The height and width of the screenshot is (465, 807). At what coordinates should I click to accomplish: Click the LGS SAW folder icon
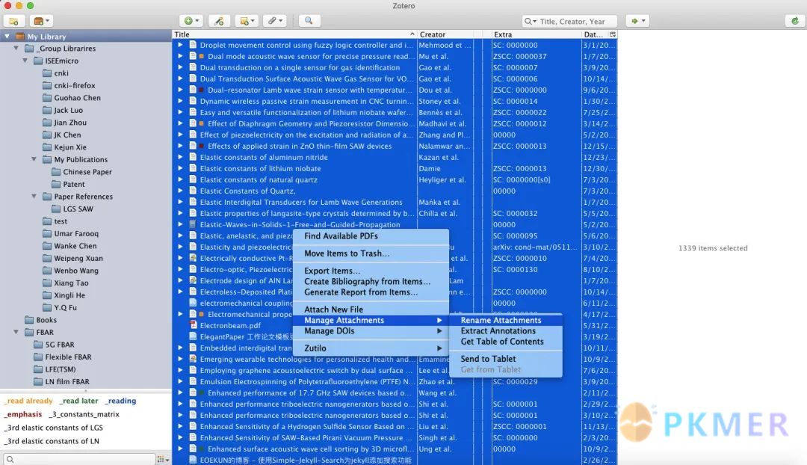56,209
